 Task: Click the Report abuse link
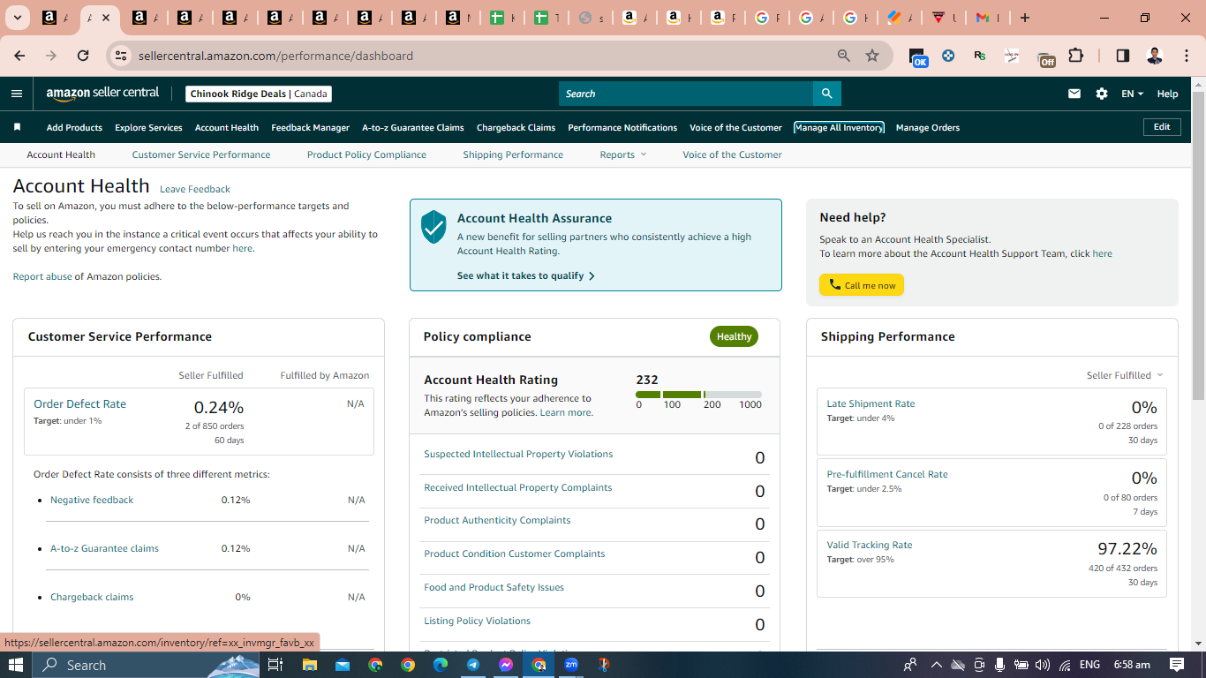[x=42, y=276]
